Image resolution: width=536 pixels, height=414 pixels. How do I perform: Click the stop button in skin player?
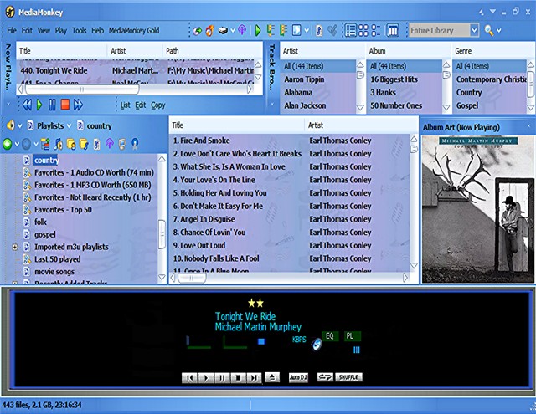pos(238,377)
